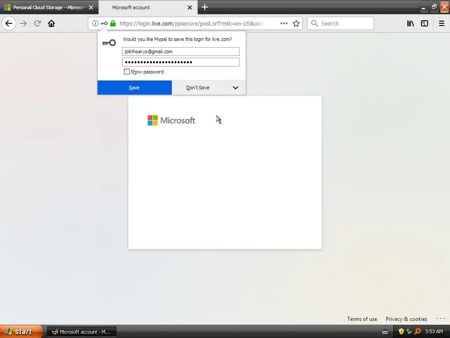
Task: Tick the Show password checkbox
Action: [x=127, y=72]
